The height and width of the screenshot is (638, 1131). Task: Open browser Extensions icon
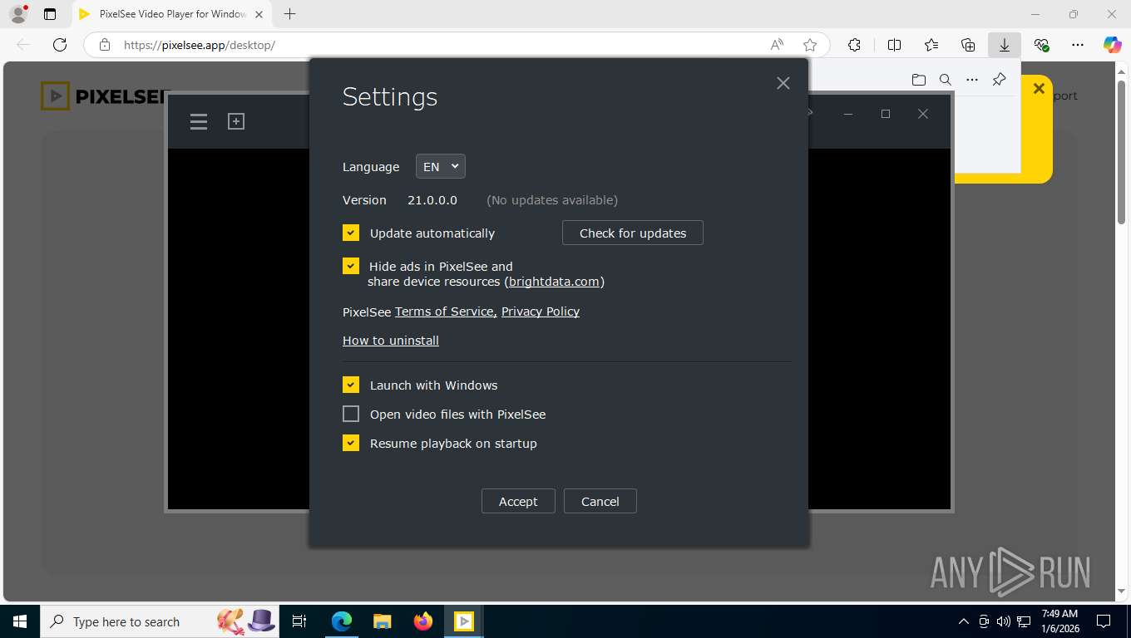point(854,45)
